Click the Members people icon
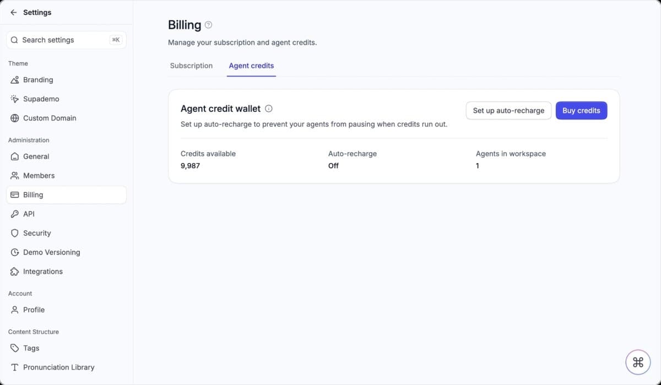Image resolution: width=661 pixels, height=385 pixels. click(x=15, y=176)
